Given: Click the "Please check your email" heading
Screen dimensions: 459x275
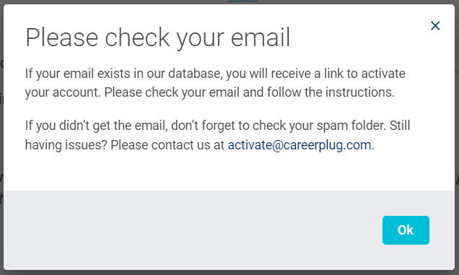Looking at the screenshot, I should pyautogui.click(x=158, y=38).
